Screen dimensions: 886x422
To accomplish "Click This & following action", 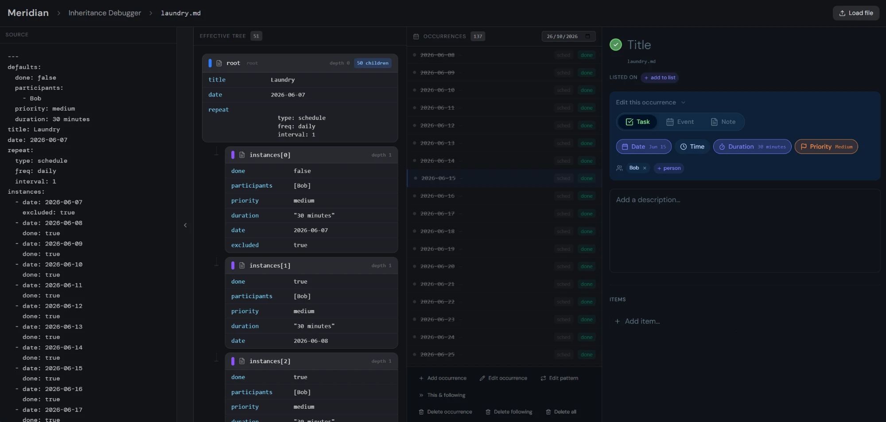I will click(x=442, y=395).
